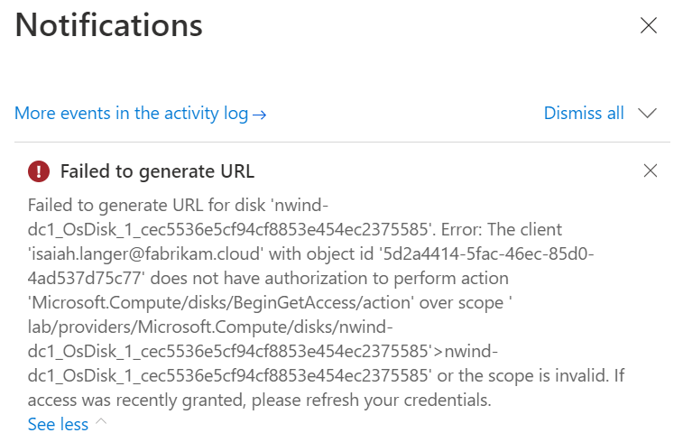This screenshot has height=442, width=683.
Task: Close the Notifications panel
Action: (648, 25)
